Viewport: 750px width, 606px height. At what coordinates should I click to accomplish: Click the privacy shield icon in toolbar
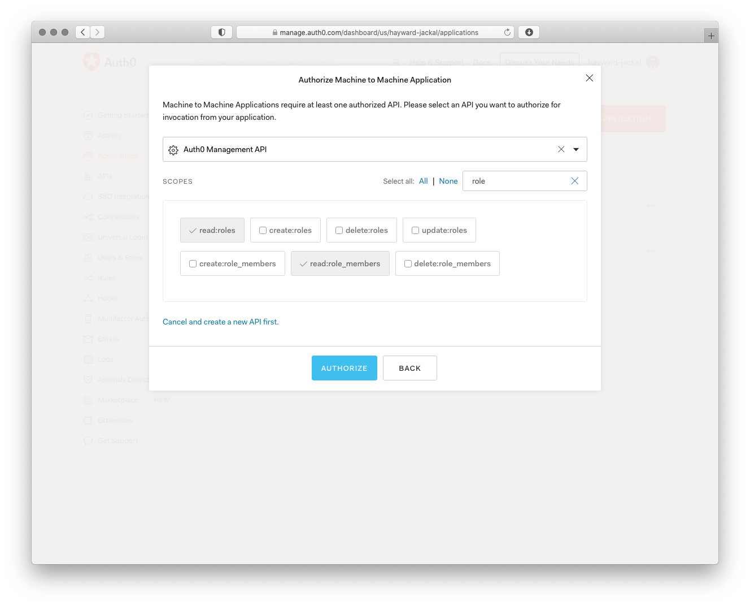click(221, 32)
